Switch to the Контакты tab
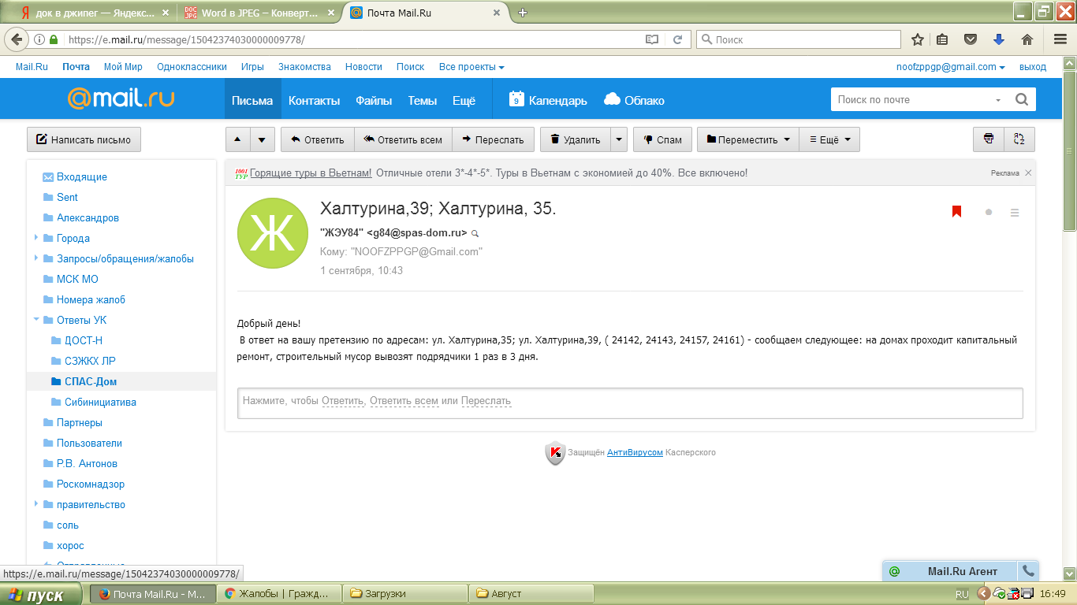 (x=314, y=100)
